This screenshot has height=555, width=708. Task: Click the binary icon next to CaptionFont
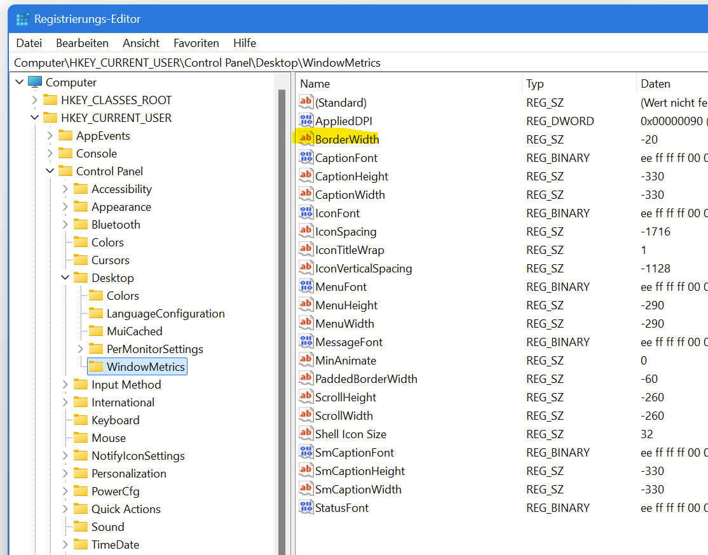[x=306, y=157]
